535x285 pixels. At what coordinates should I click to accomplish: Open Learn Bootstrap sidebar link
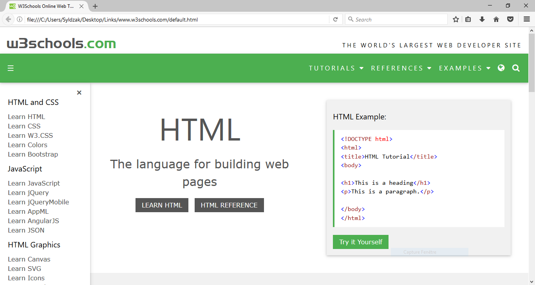point(33,154)
